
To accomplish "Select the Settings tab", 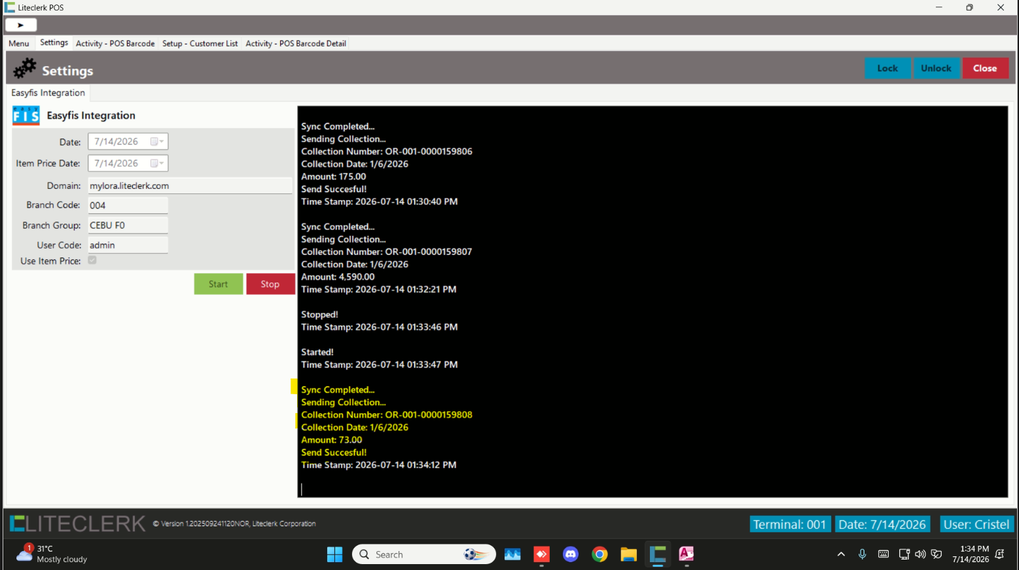I will 54,42.
